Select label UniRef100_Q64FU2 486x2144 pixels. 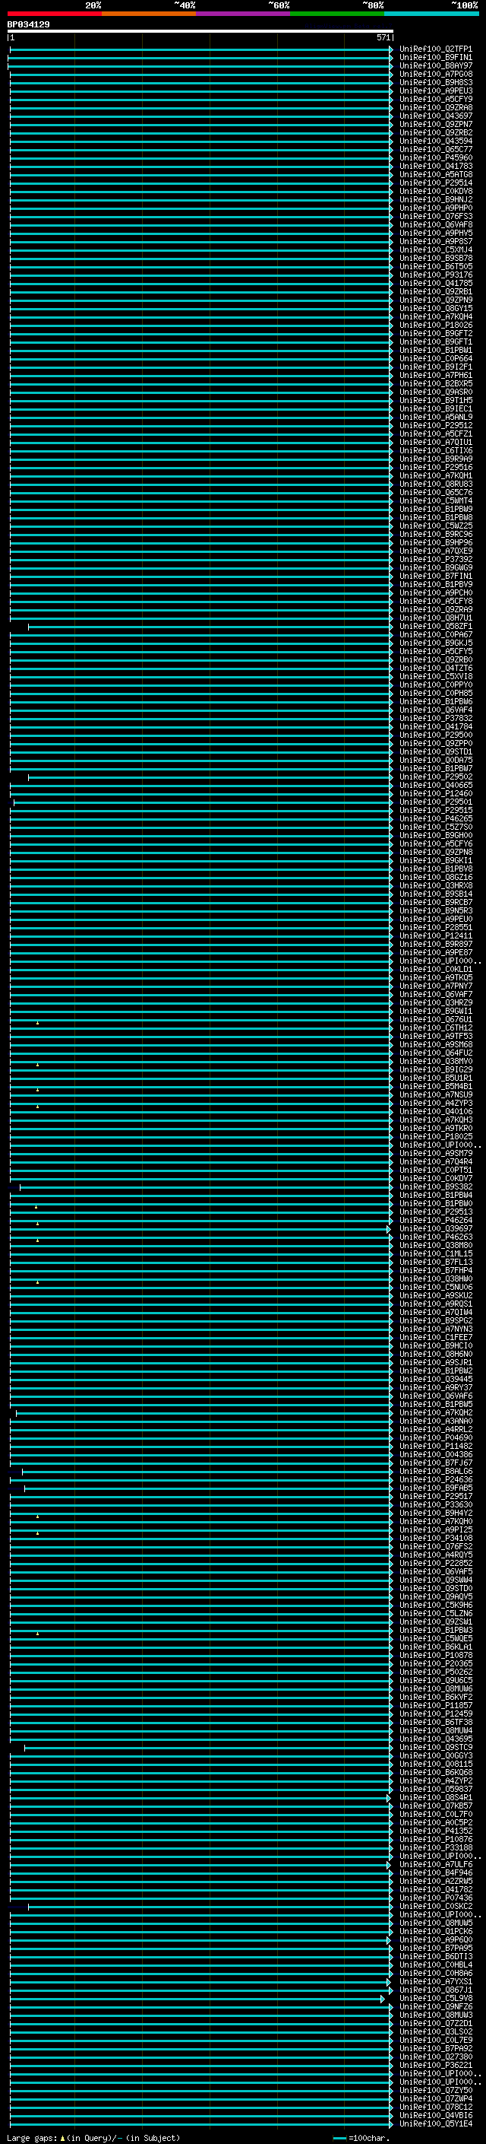pos(435,1053)
